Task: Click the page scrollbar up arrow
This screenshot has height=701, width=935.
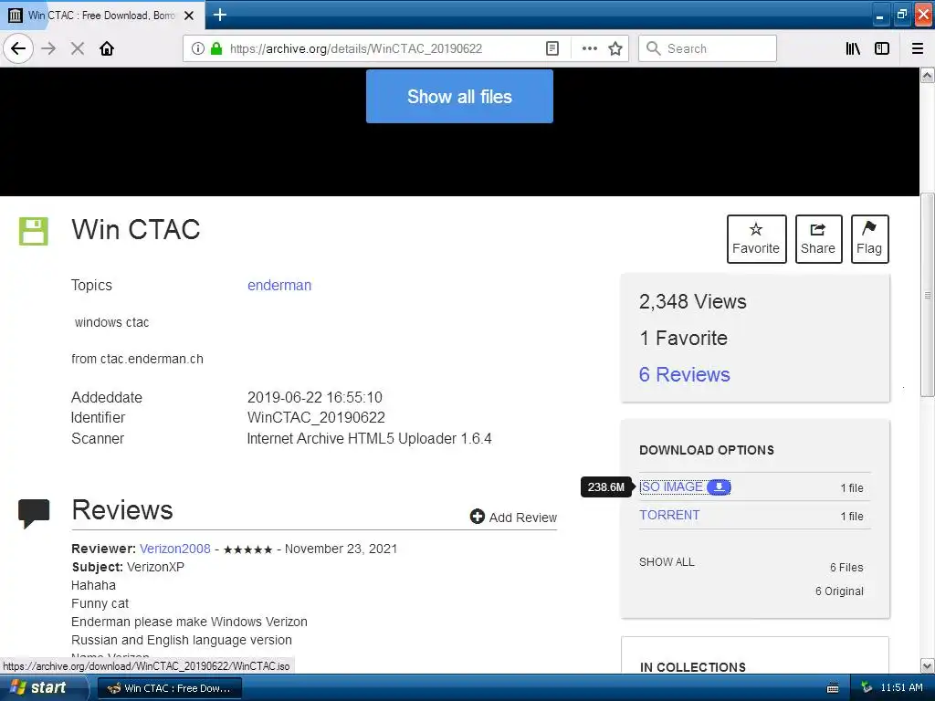Action: pos(928,75)
